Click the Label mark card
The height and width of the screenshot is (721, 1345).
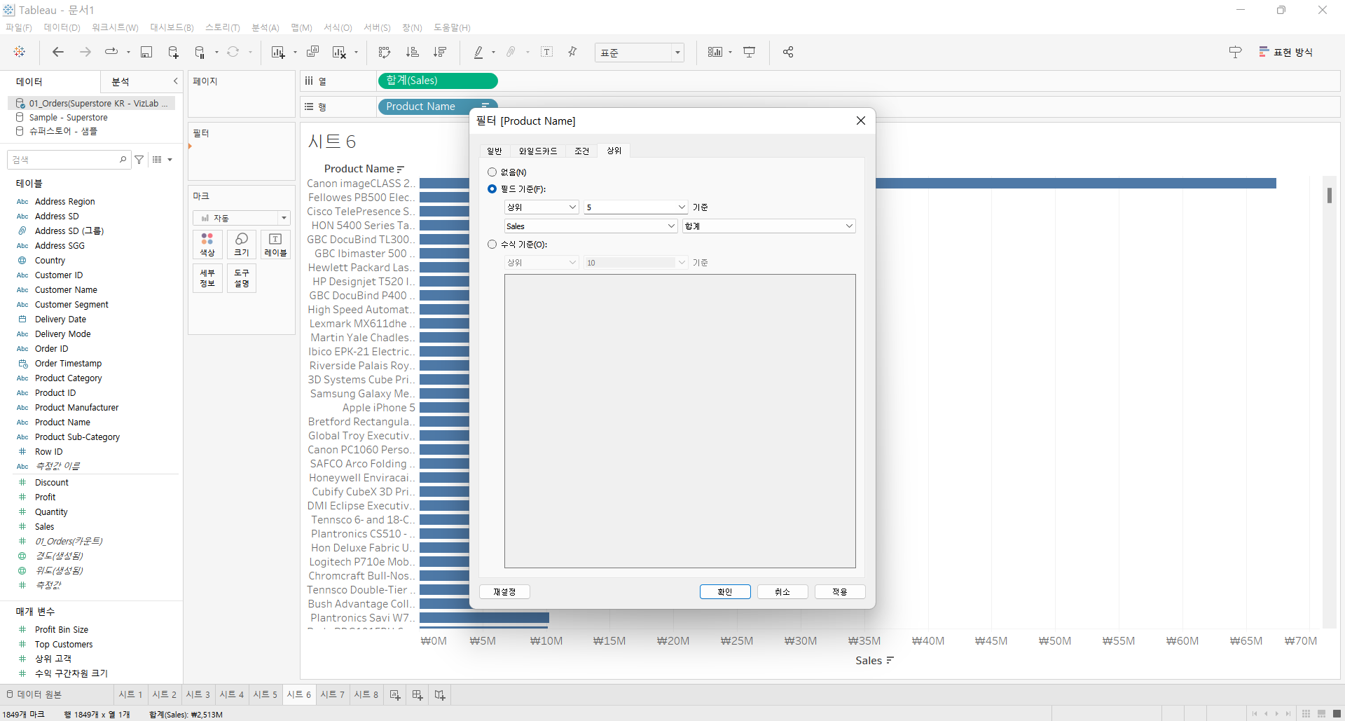(276, 245)
